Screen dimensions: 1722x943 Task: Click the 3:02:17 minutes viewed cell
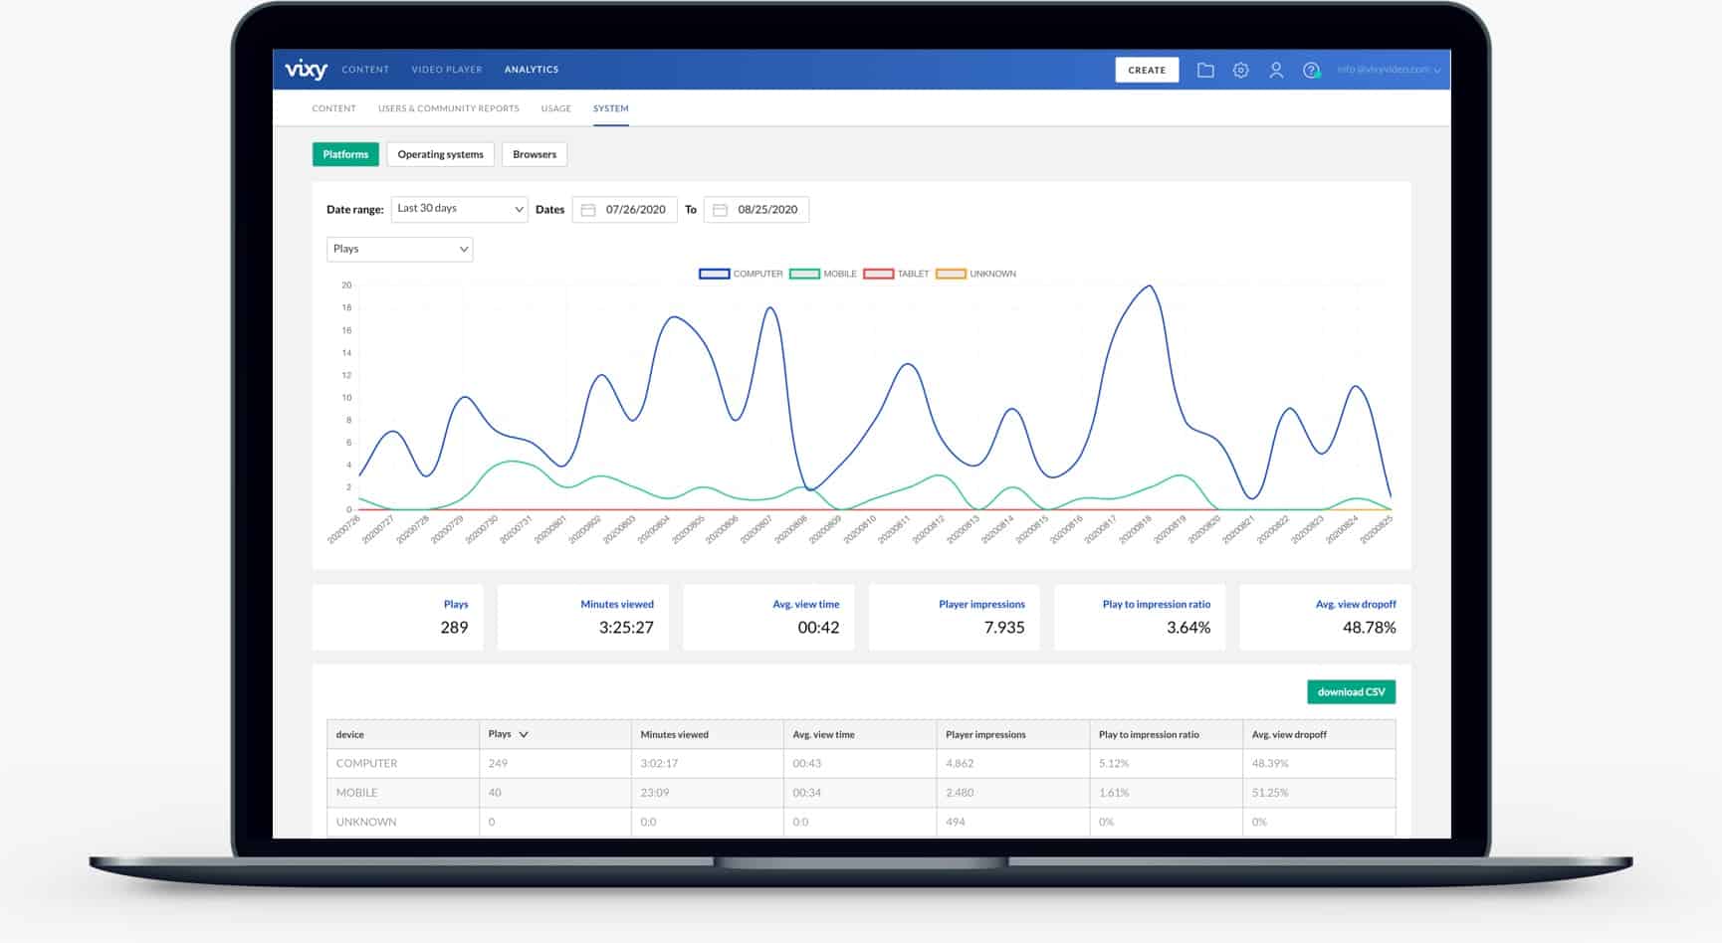tap(708, 763)
